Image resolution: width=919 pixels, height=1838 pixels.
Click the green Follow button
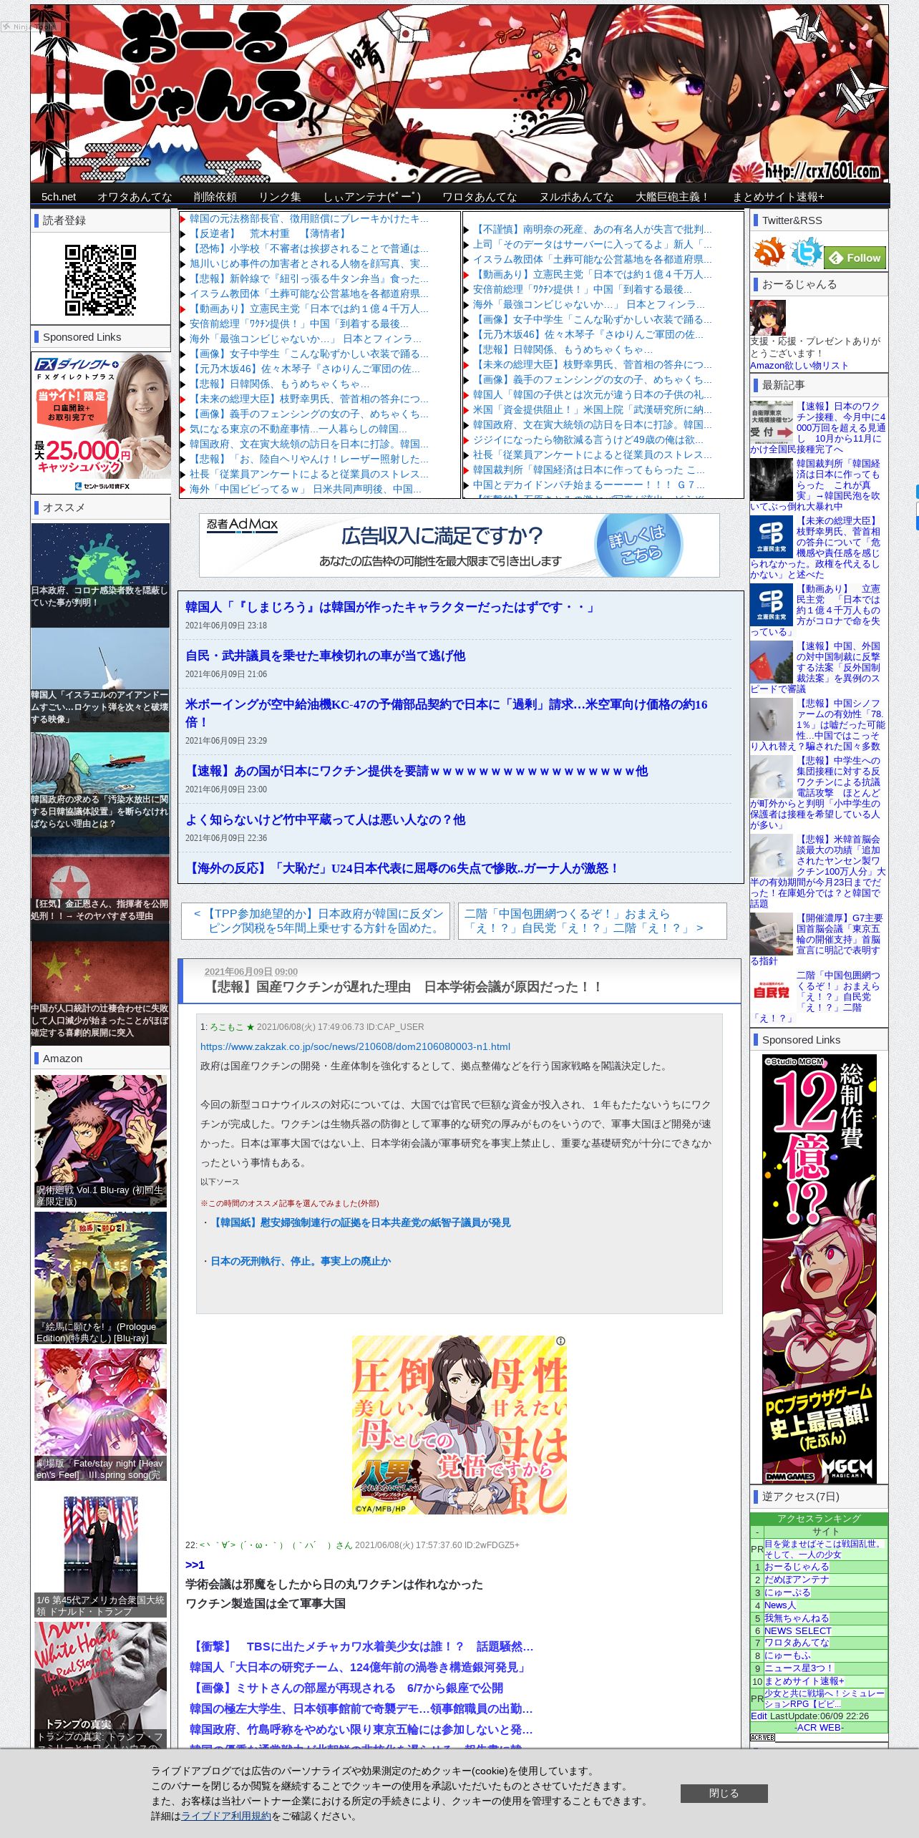click(855, 258)
